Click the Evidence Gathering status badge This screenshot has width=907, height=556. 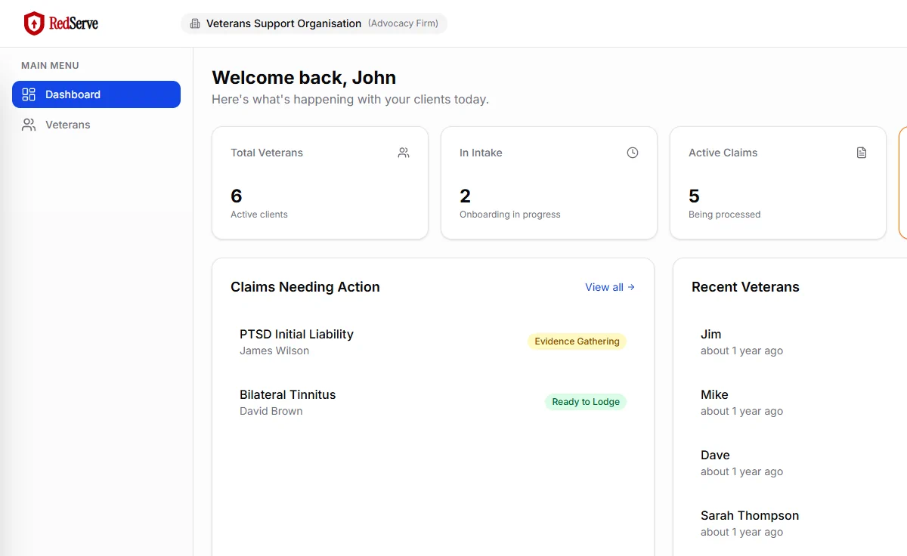pos(577,341)
